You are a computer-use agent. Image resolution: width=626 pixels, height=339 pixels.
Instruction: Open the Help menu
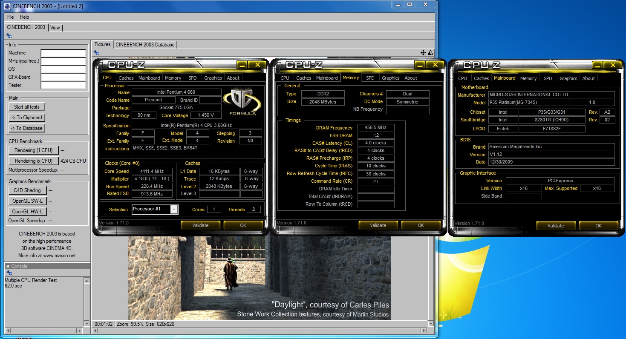25,17
